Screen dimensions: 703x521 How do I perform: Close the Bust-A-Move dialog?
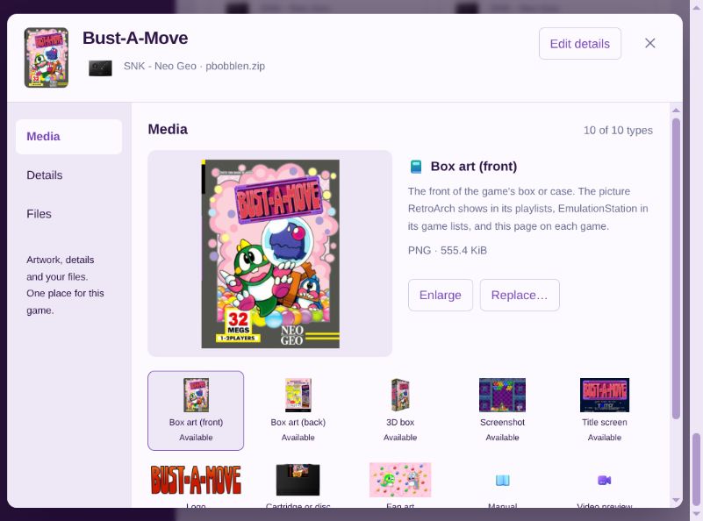(x=649, y=44)
